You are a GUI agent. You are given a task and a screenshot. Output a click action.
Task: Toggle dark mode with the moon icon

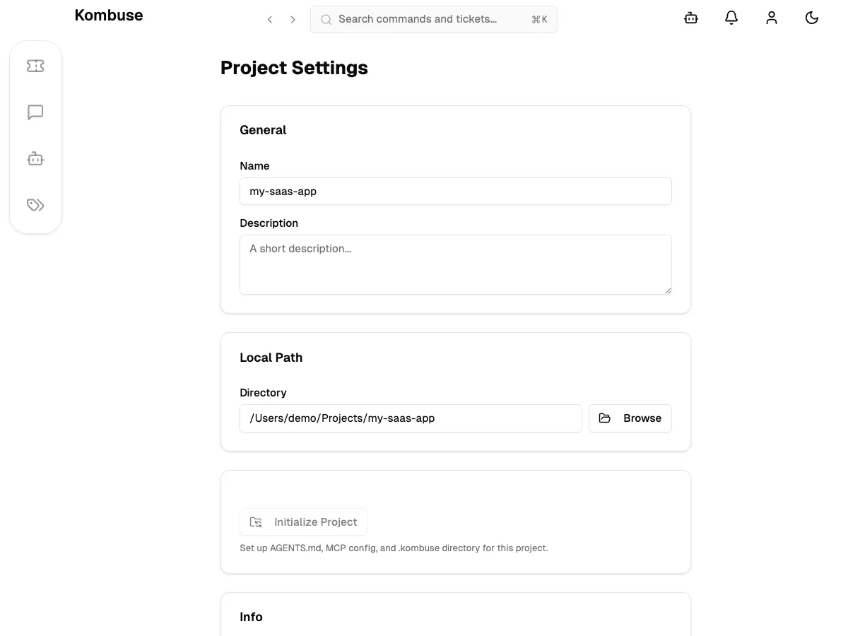(x=812, y=18)
